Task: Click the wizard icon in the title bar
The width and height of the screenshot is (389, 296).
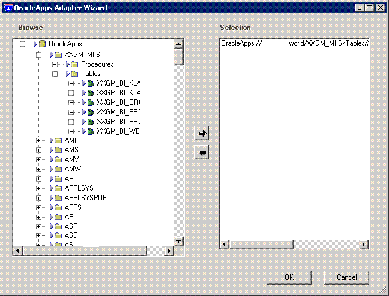Action: pyautogui.click(x=8, y=7)
